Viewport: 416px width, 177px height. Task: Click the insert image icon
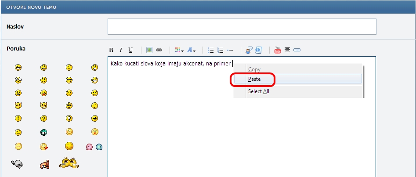tap(149, 50)
